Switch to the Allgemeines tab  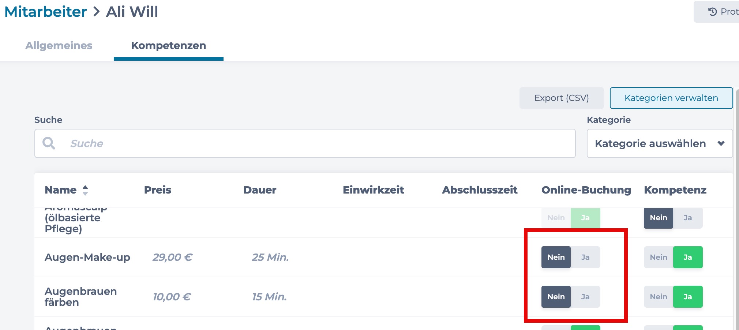[x=59, y=45]
